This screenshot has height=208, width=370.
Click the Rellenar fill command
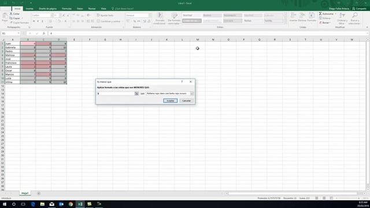pos(325,18)
